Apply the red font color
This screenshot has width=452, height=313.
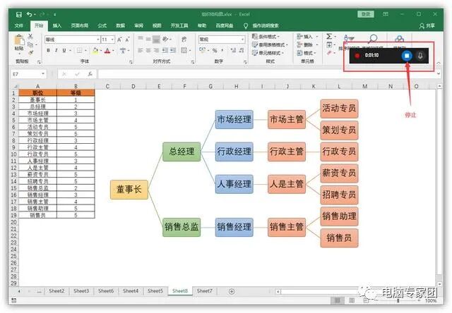click(107, 51)
